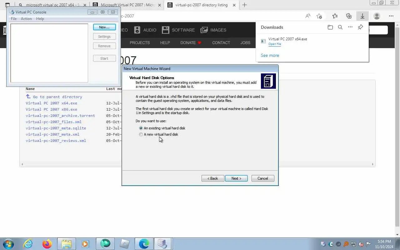This screenshot has height=250, width=400.
Task: Open downloads folder icon in Downloads panel
Action: (x=330, y=27)
